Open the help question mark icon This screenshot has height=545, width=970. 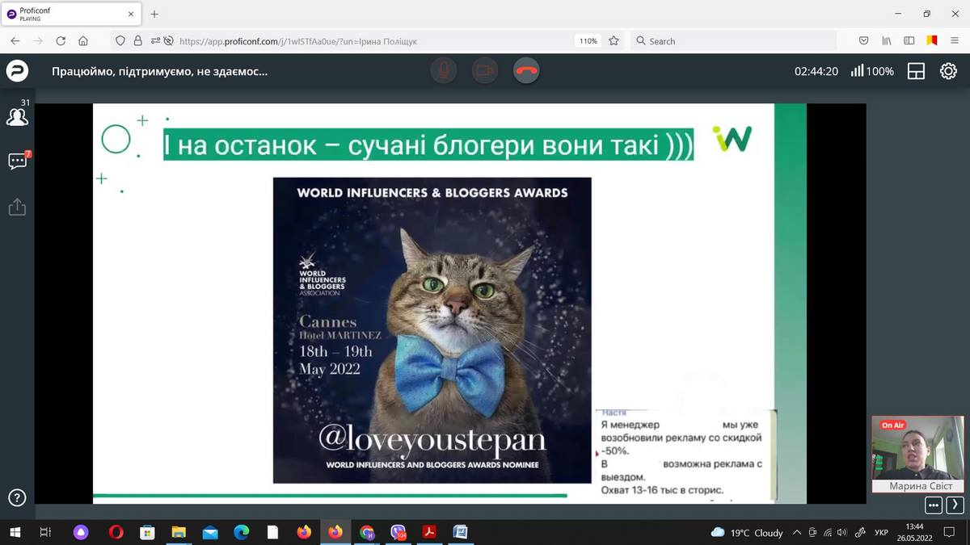point(17,497)
